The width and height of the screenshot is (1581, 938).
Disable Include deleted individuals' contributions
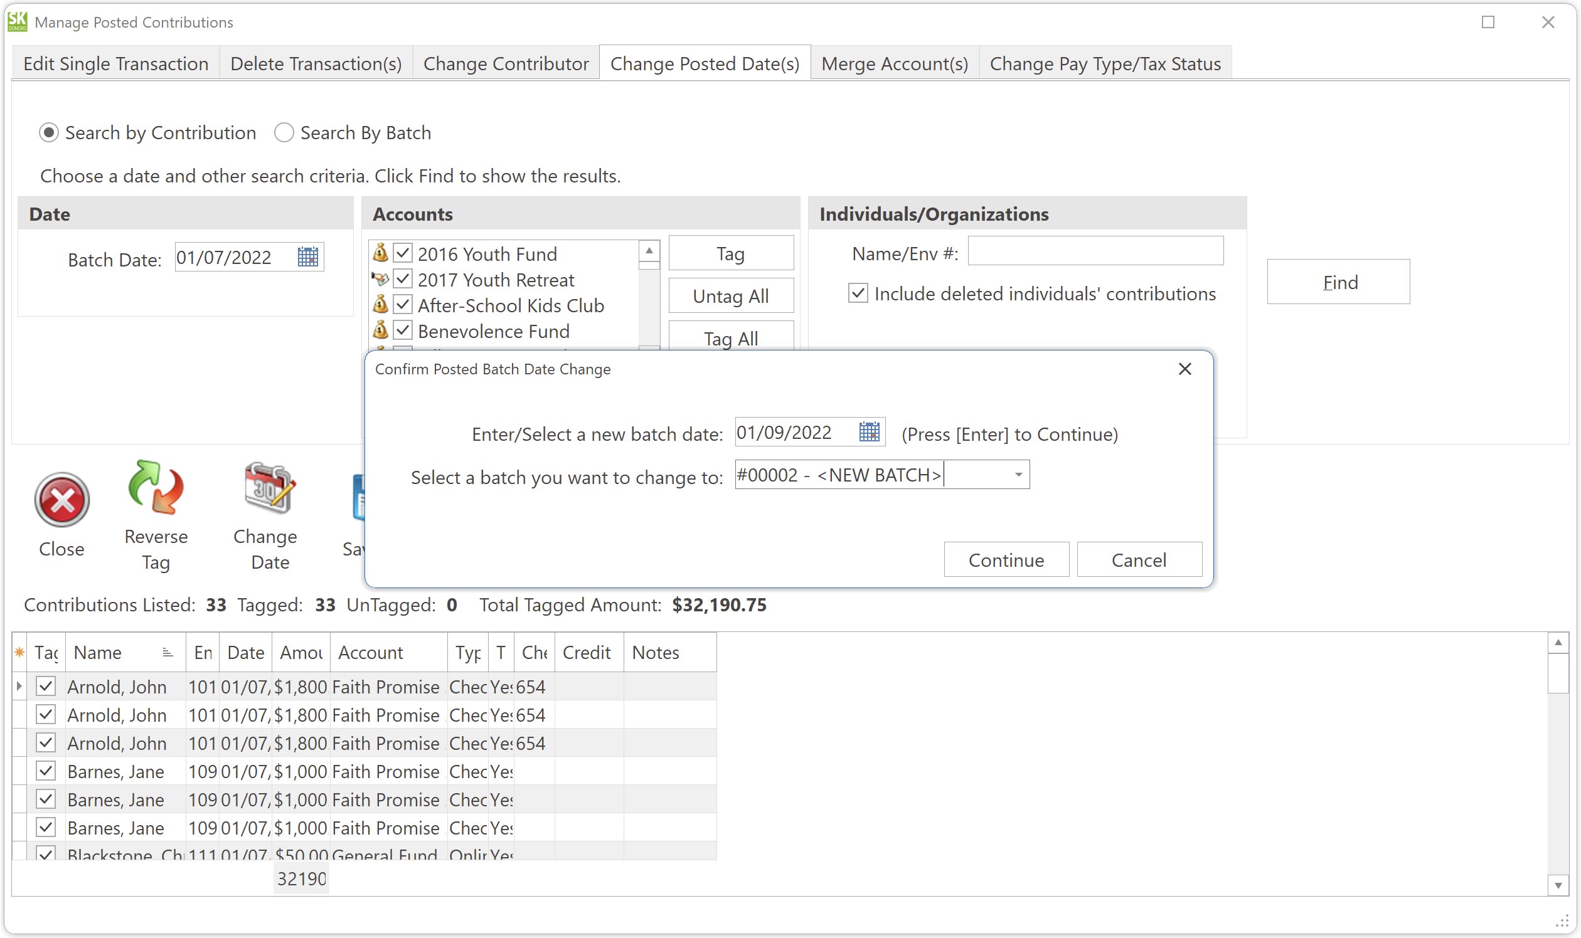click(858, 293)
